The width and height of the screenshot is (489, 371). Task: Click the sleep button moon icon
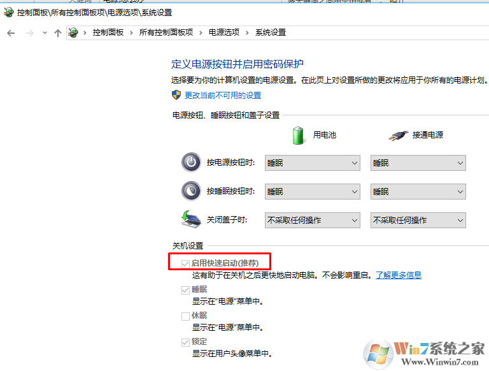pyautogui.click(x=191, y=191)
